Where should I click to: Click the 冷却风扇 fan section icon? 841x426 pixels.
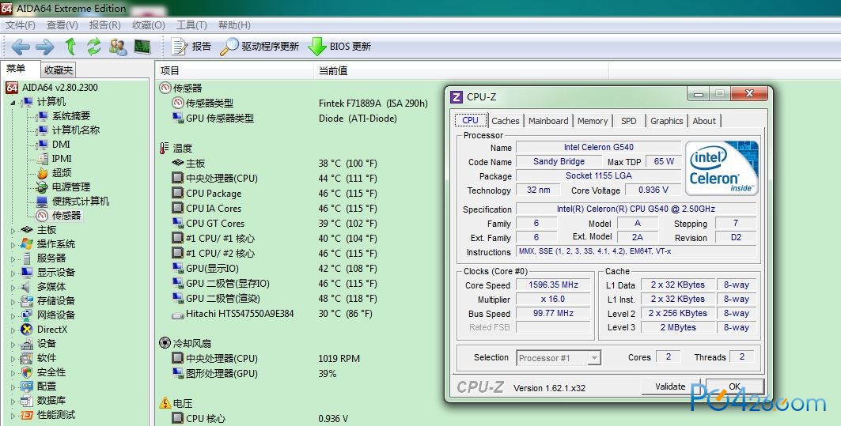point(165,343)
